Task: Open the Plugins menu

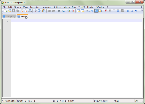Action: (x=90, y=7)
